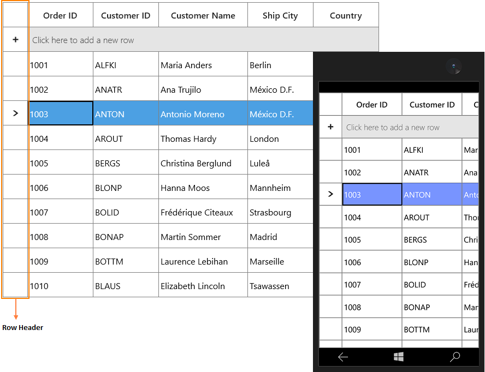This screenshot has width=485, height=372.
Task: Select cell 1001 in phone grid
Action: (372, 149)
